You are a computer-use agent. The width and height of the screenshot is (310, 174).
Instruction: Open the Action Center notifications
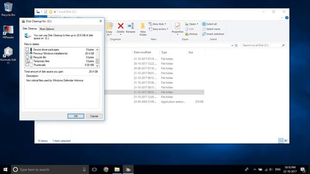coord(303,170)
